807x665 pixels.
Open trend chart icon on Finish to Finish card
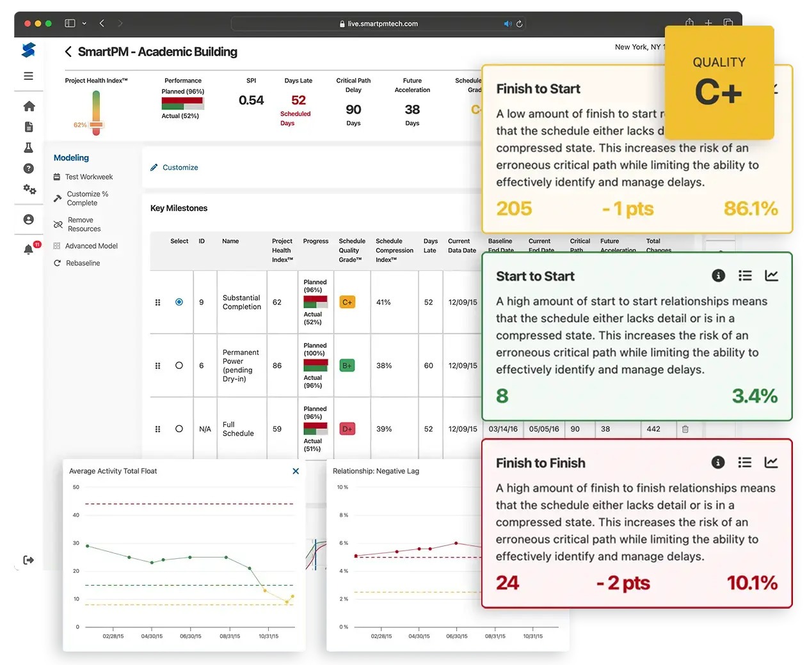[x=771, y=462]
